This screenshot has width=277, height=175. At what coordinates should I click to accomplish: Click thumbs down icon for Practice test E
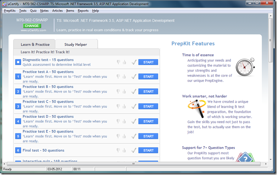[x=118, y=136]
